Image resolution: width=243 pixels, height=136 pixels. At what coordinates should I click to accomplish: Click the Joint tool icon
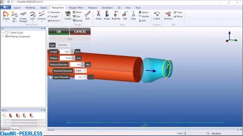[32, 14]
